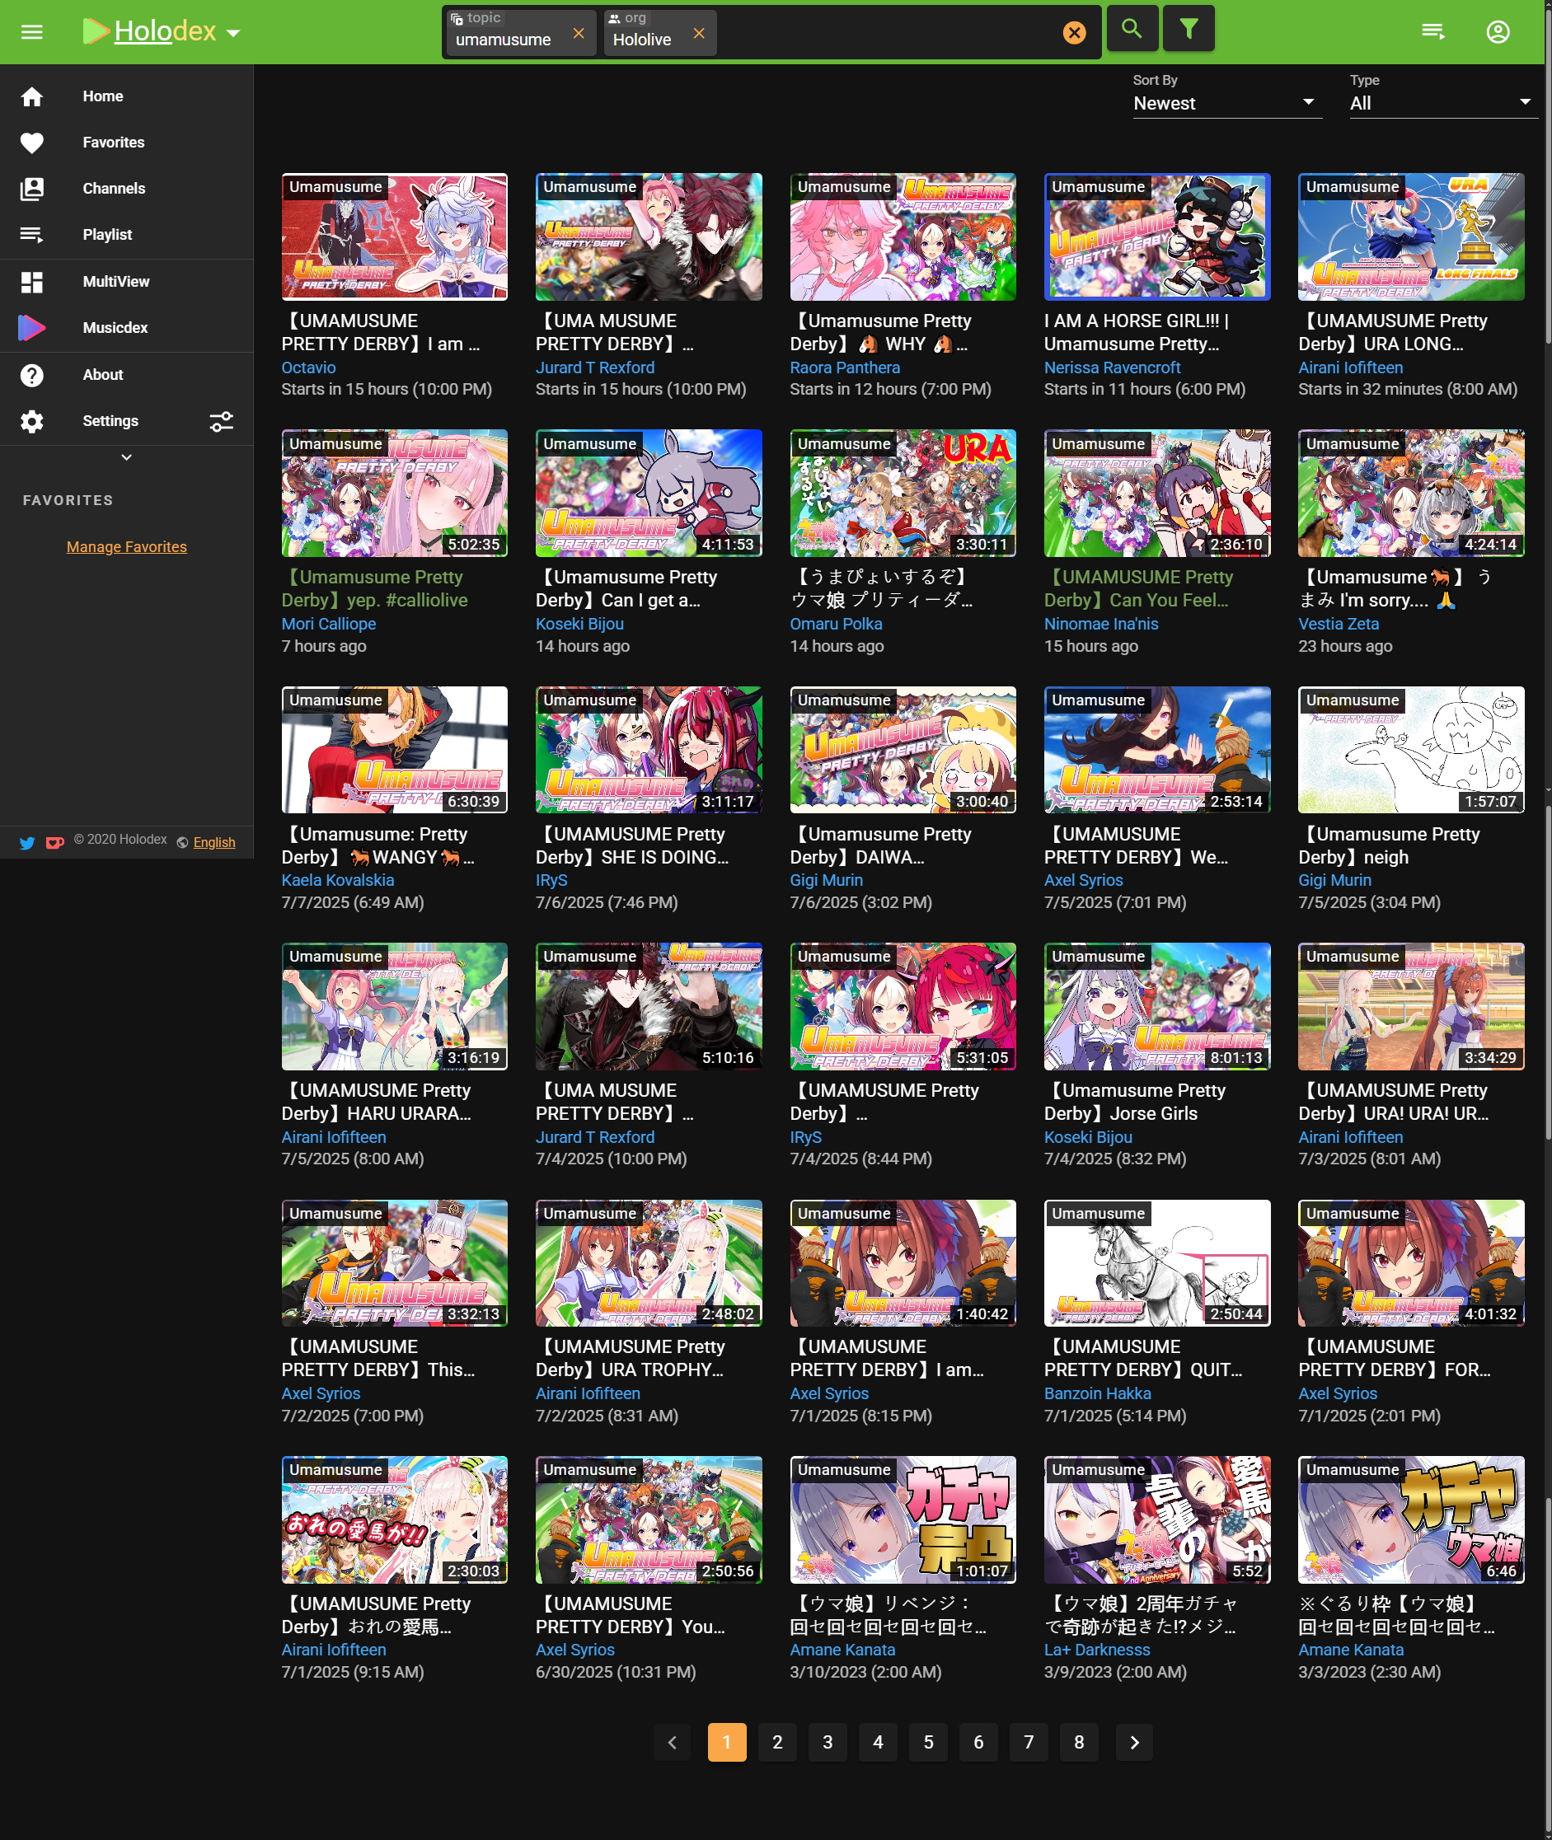Open Octavio channel link
1552x1840 pixels.
308,368
